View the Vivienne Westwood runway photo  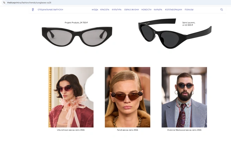click(184, 97)
